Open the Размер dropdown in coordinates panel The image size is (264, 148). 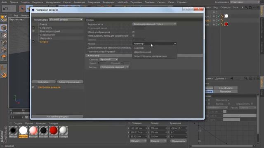coord(158,141)
